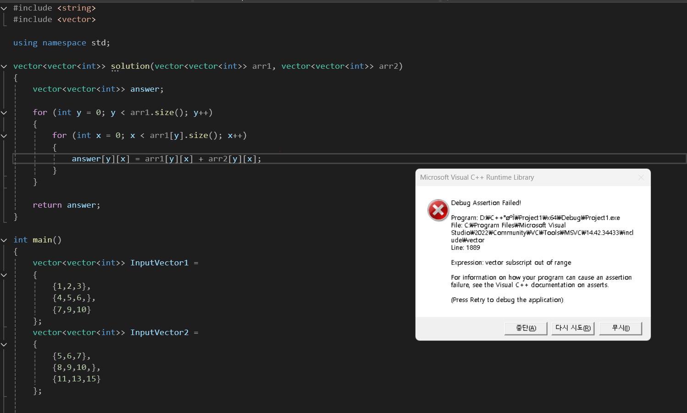Collapse the solution function fold chevron
Screen dimensions: 687x413
click(x=4, y=66)
